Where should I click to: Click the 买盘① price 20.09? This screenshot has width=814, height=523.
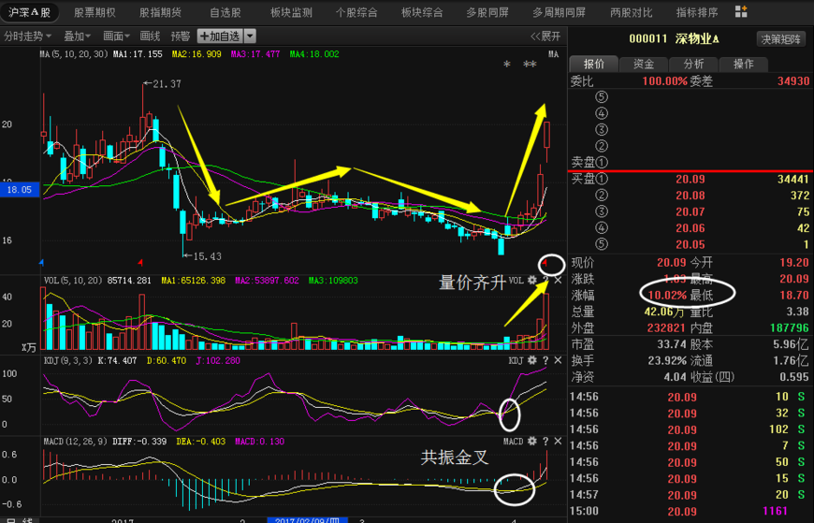coord(690,180)
